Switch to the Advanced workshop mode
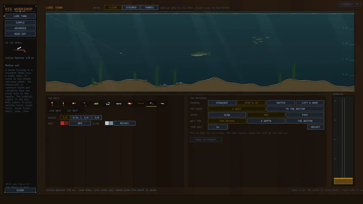This screenshot has width=363, height=204. 20,28
